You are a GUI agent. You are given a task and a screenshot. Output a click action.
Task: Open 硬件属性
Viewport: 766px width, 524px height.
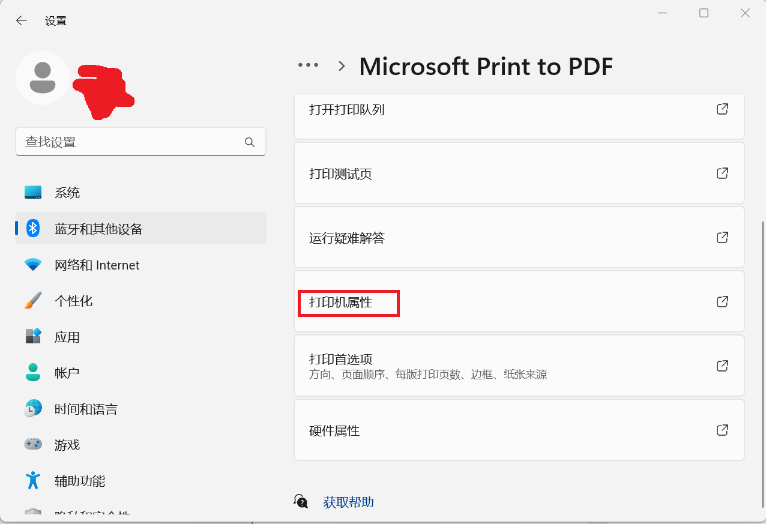(519, 430)
